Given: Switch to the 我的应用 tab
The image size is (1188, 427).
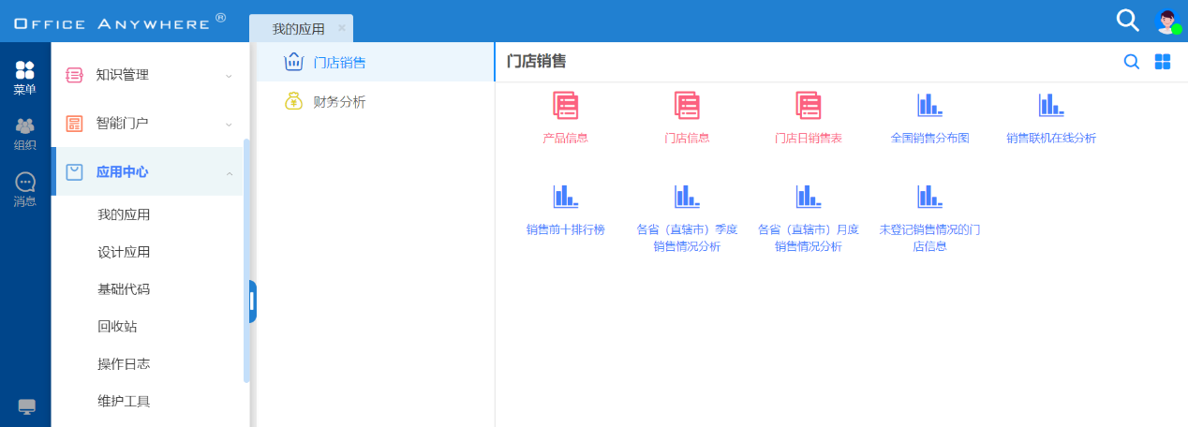Looking at the screenshot, I should [x=298, y=29].
